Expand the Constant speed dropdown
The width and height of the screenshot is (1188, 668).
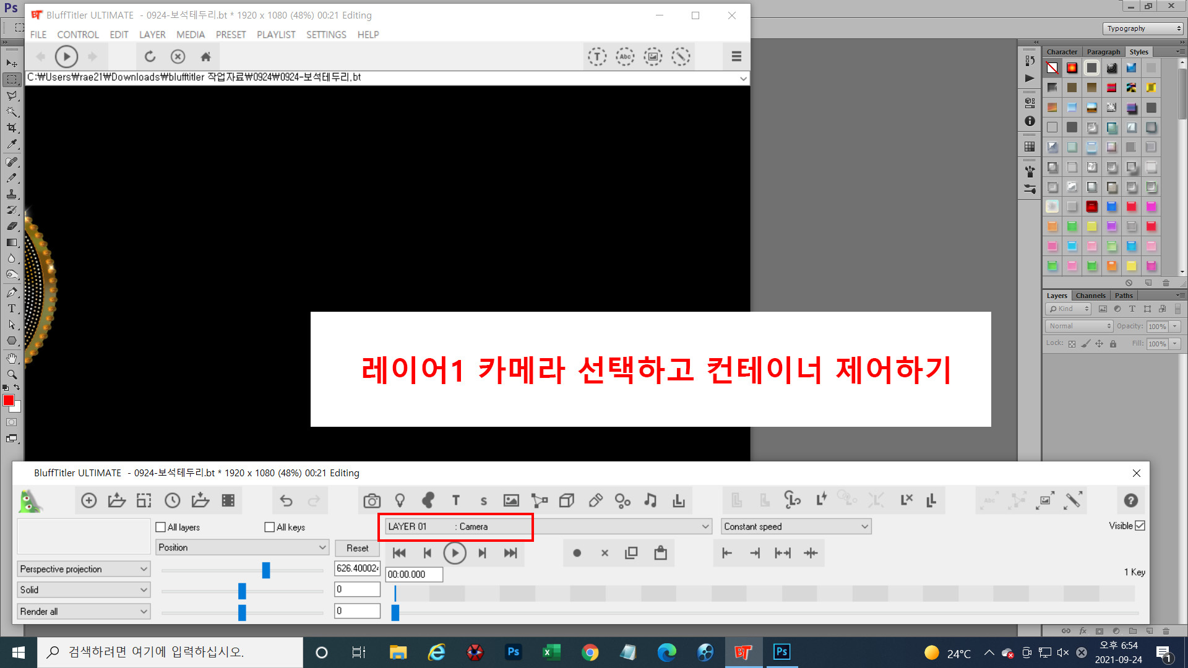(x=796, y=526)
